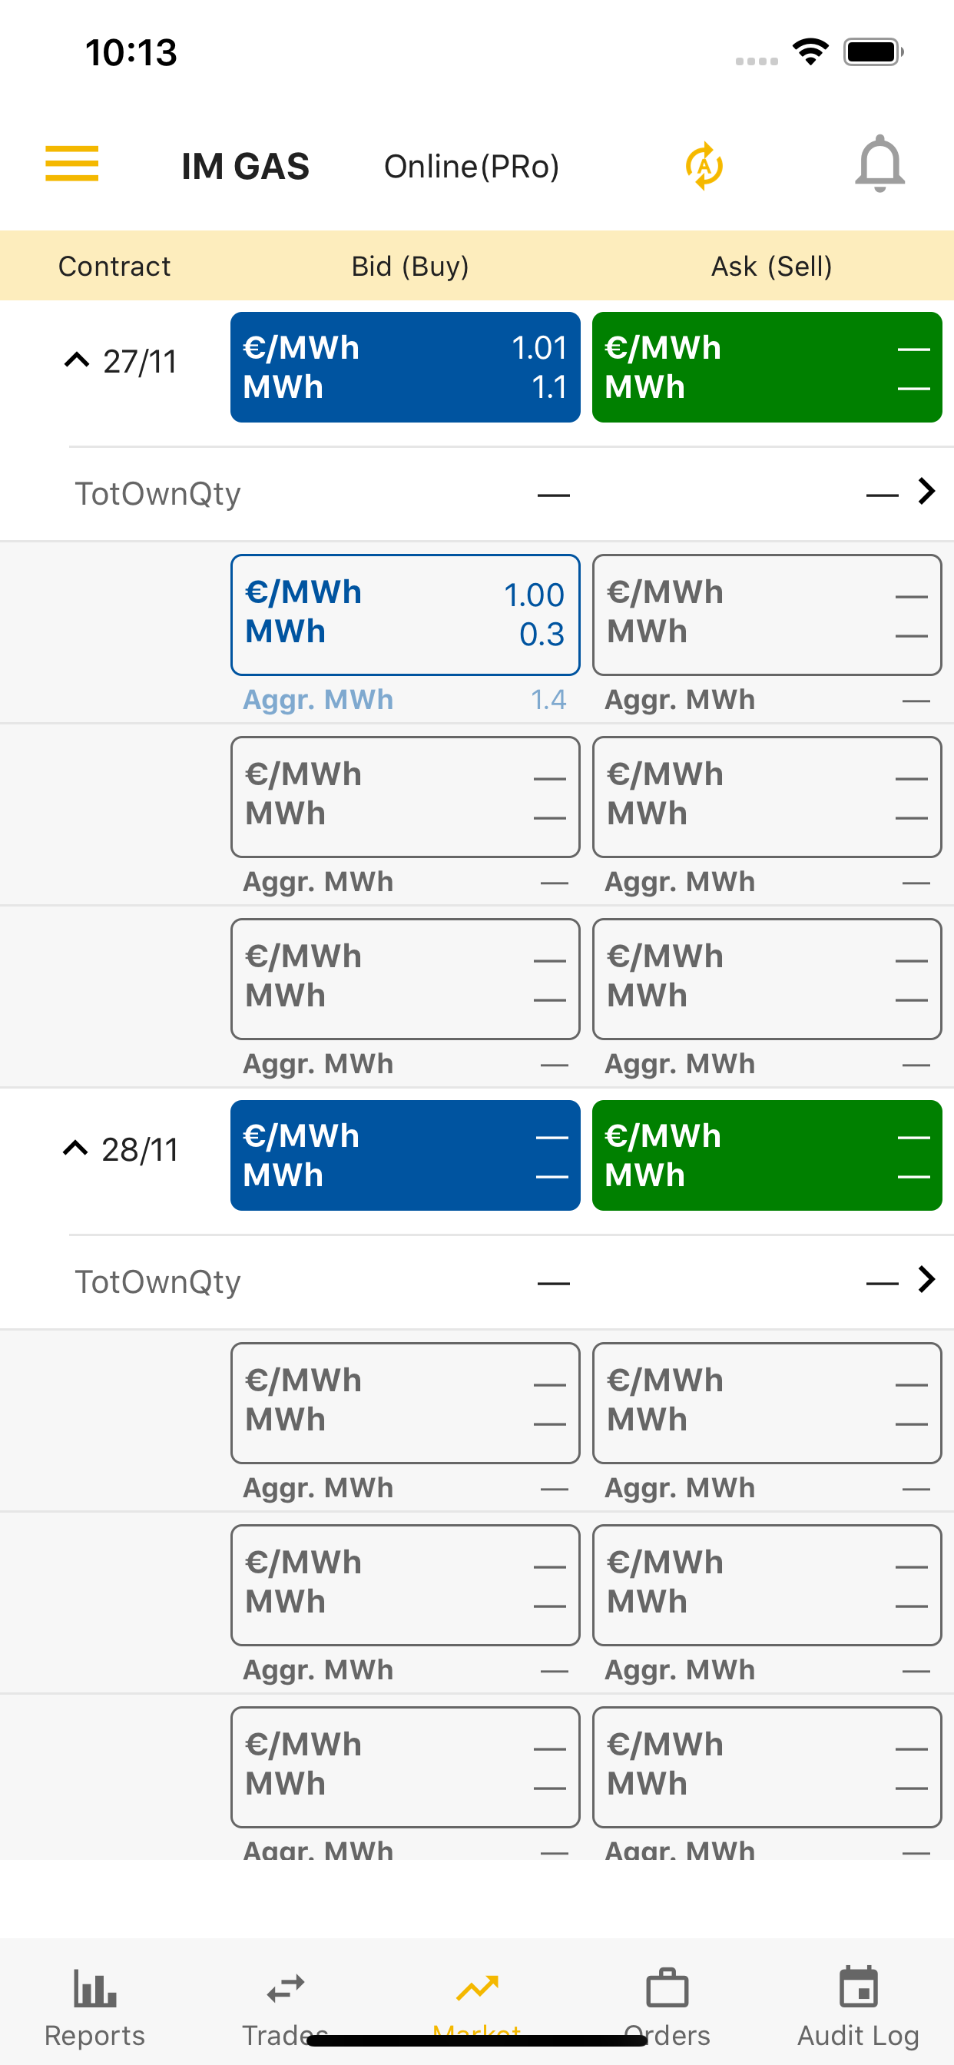Tap the Ask (Sell) column header
The image size is (954, 2065).
(771, 266)
